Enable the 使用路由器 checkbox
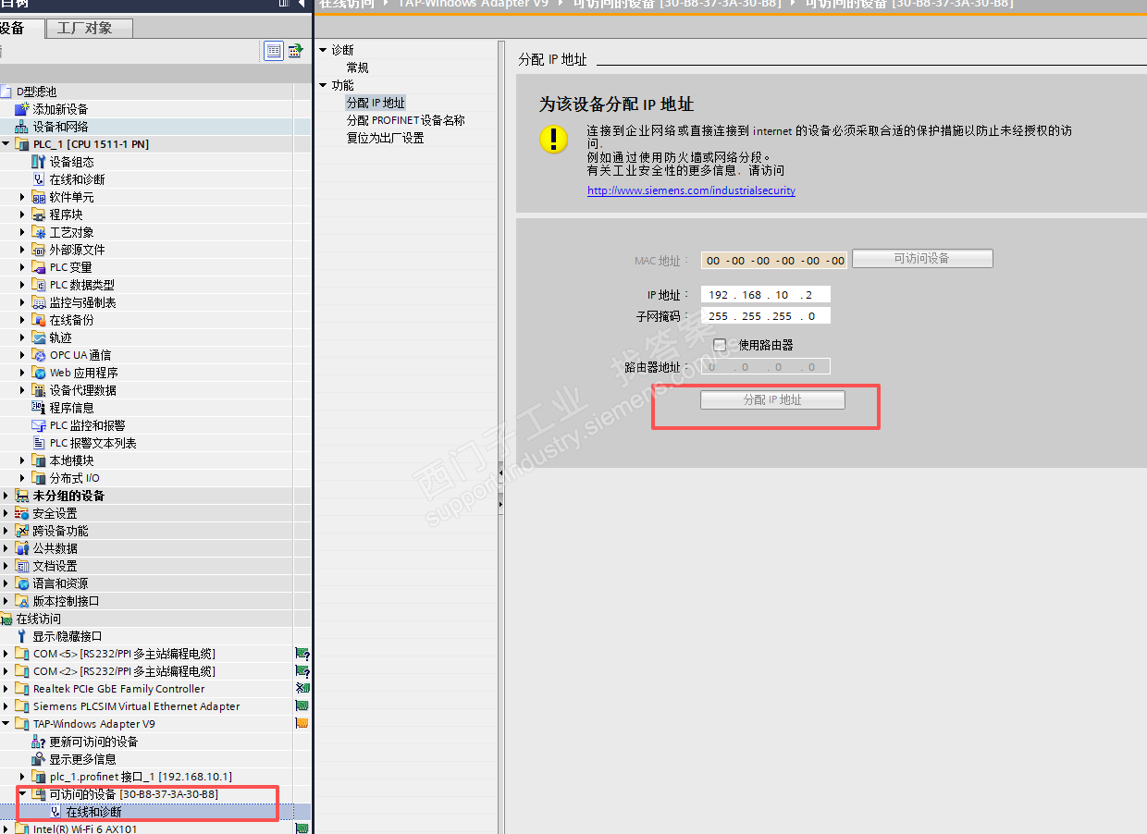Screen dimensions: 1147x834 [x=720, y=345]
